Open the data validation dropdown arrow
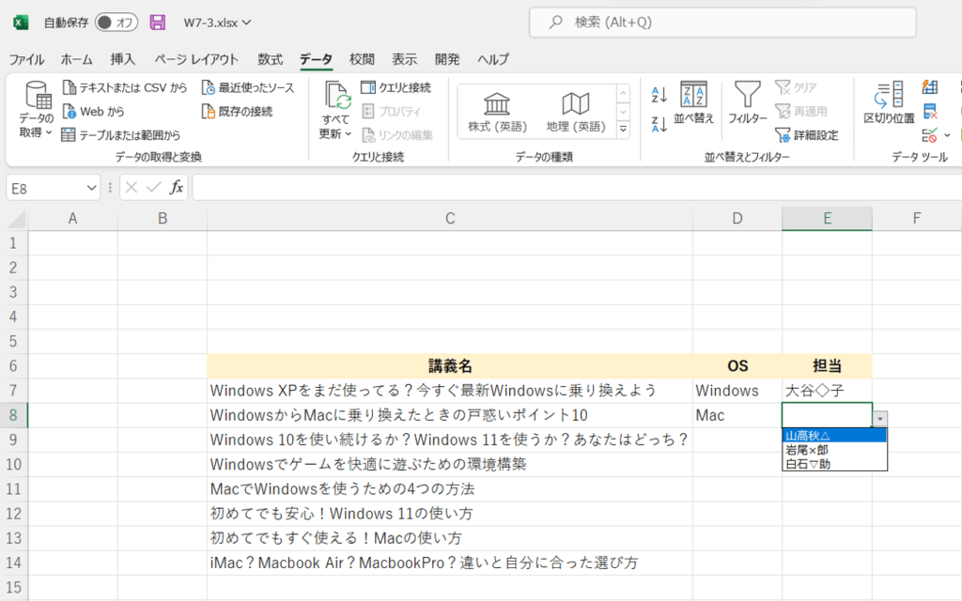 947,135
